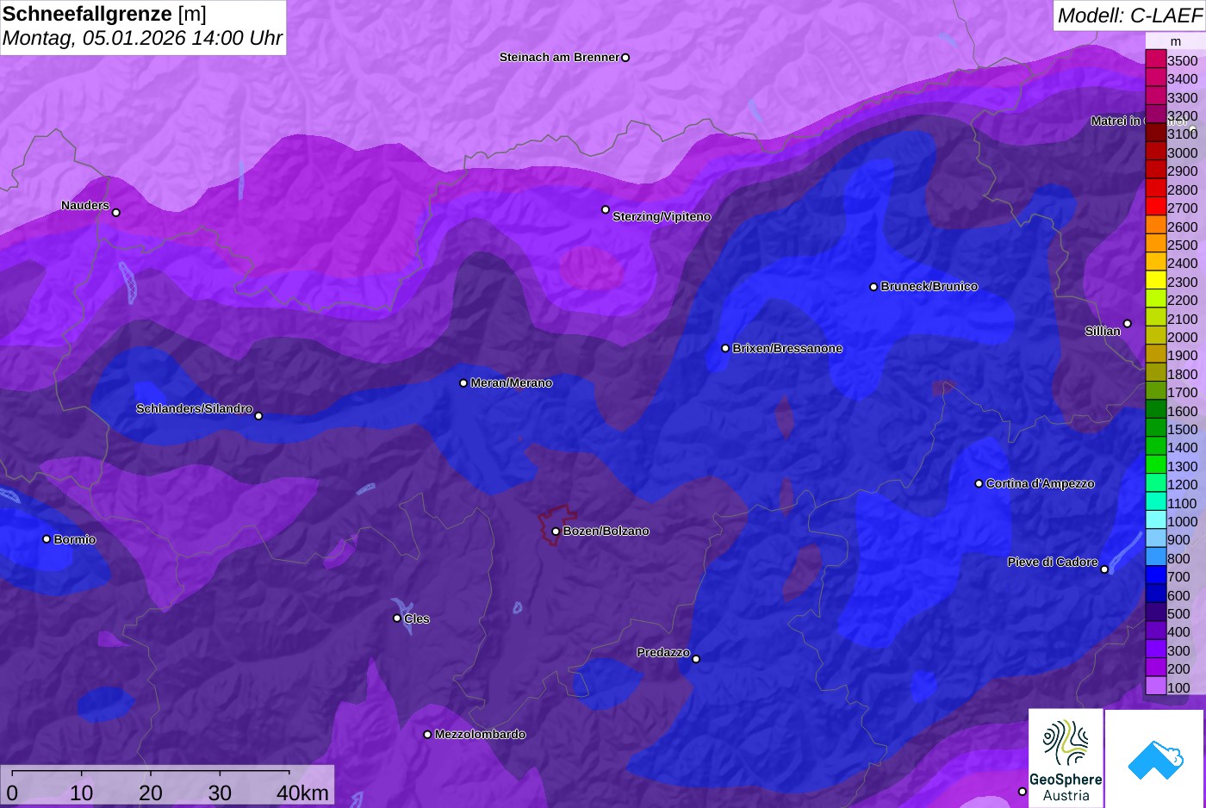This screenshot has width=1206, height=808.
Task: Pick the 1500 m green legend swatch
Action: coord(1155,428)
